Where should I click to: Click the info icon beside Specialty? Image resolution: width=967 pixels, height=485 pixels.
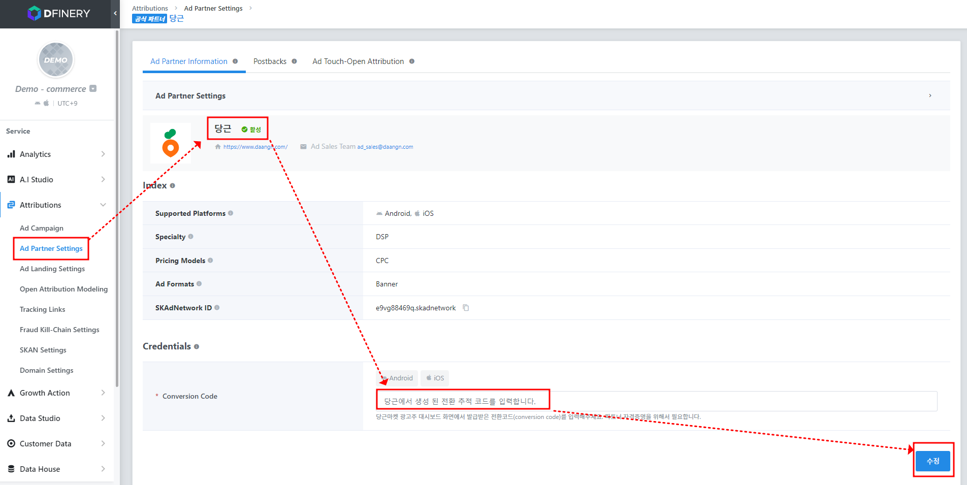(x=191, y=237)
